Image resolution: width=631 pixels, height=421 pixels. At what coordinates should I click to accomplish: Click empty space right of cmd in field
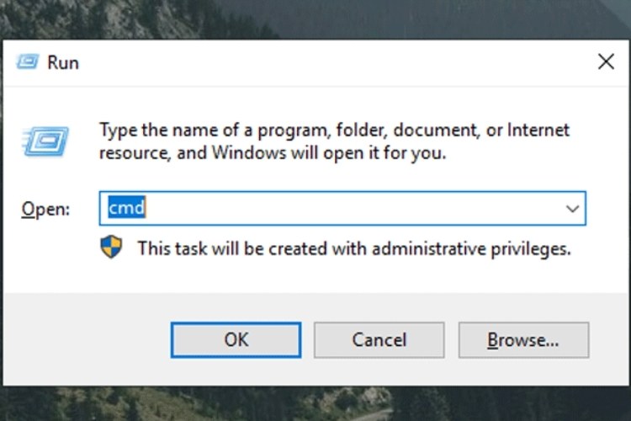tap(379, 209)
